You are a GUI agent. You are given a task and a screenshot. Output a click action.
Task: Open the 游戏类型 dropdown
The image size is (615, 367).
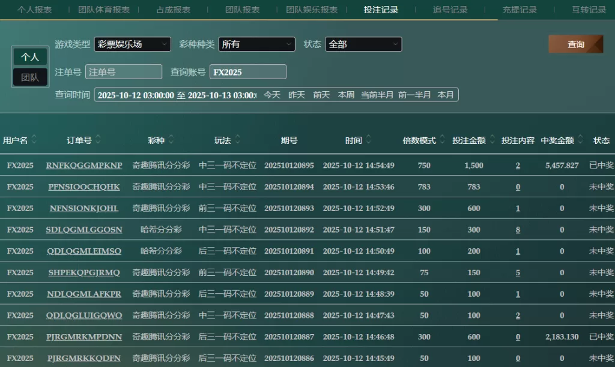tap(133, 44)
